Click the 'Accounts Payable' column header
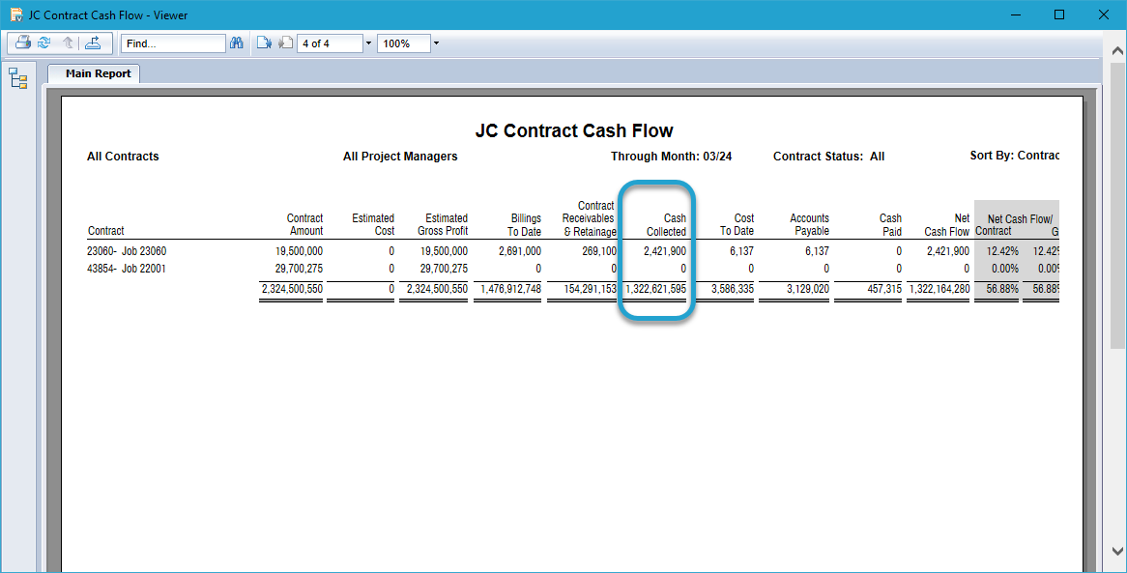This screenshot has width=1127, height=573. [809, 224]
